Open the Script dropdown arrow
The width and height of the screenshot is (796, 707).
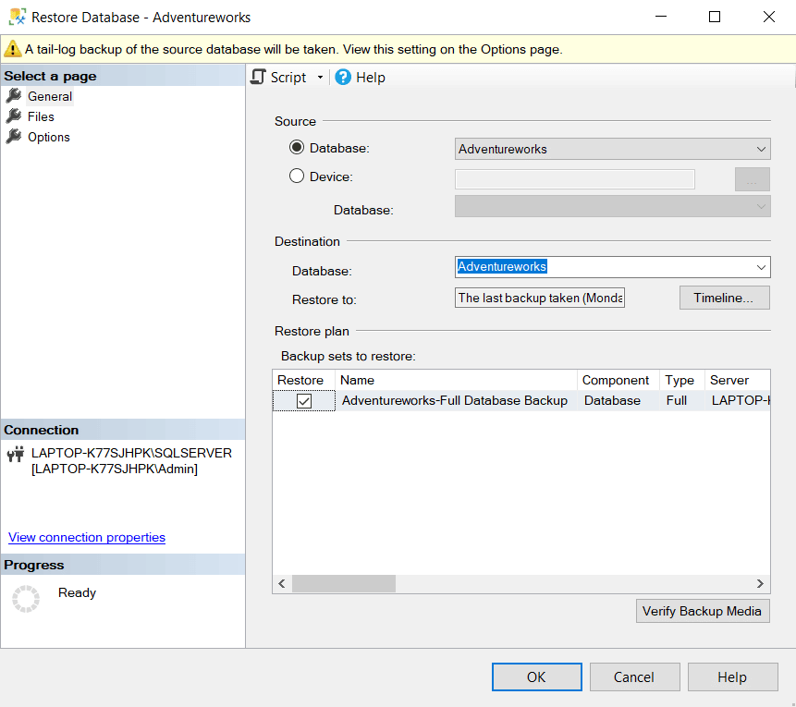pyautogui.click(x=320, y=77)
